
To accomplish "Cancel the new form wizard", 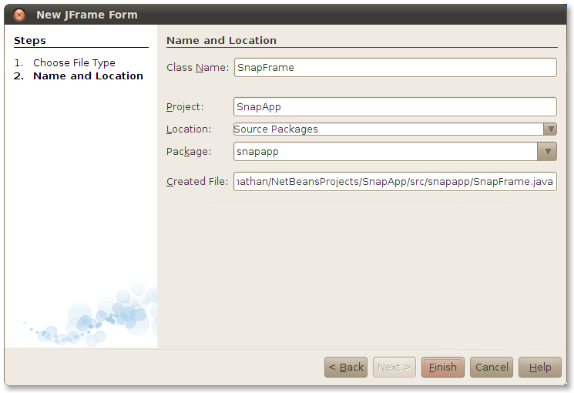I will (492, 368).
